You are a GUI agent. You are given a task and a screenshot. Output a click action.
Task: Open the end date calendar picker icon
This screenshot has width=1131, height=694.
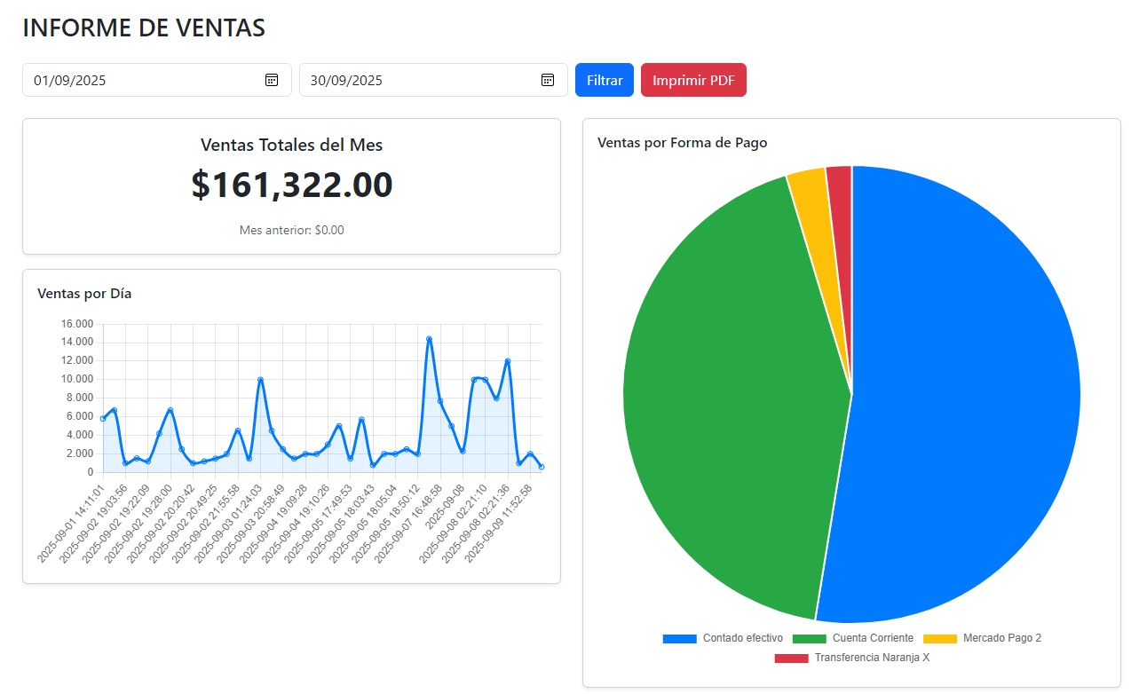click(x=548, y=79)
